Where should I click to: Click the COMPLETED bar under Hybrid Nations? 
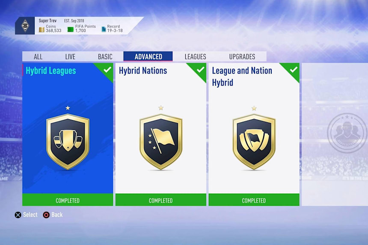pyautogui.click(x=161, y=200)
